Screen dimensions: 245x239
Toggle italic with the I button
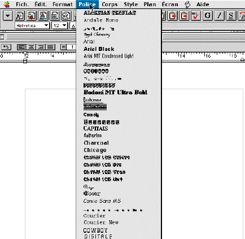(219, 15)
